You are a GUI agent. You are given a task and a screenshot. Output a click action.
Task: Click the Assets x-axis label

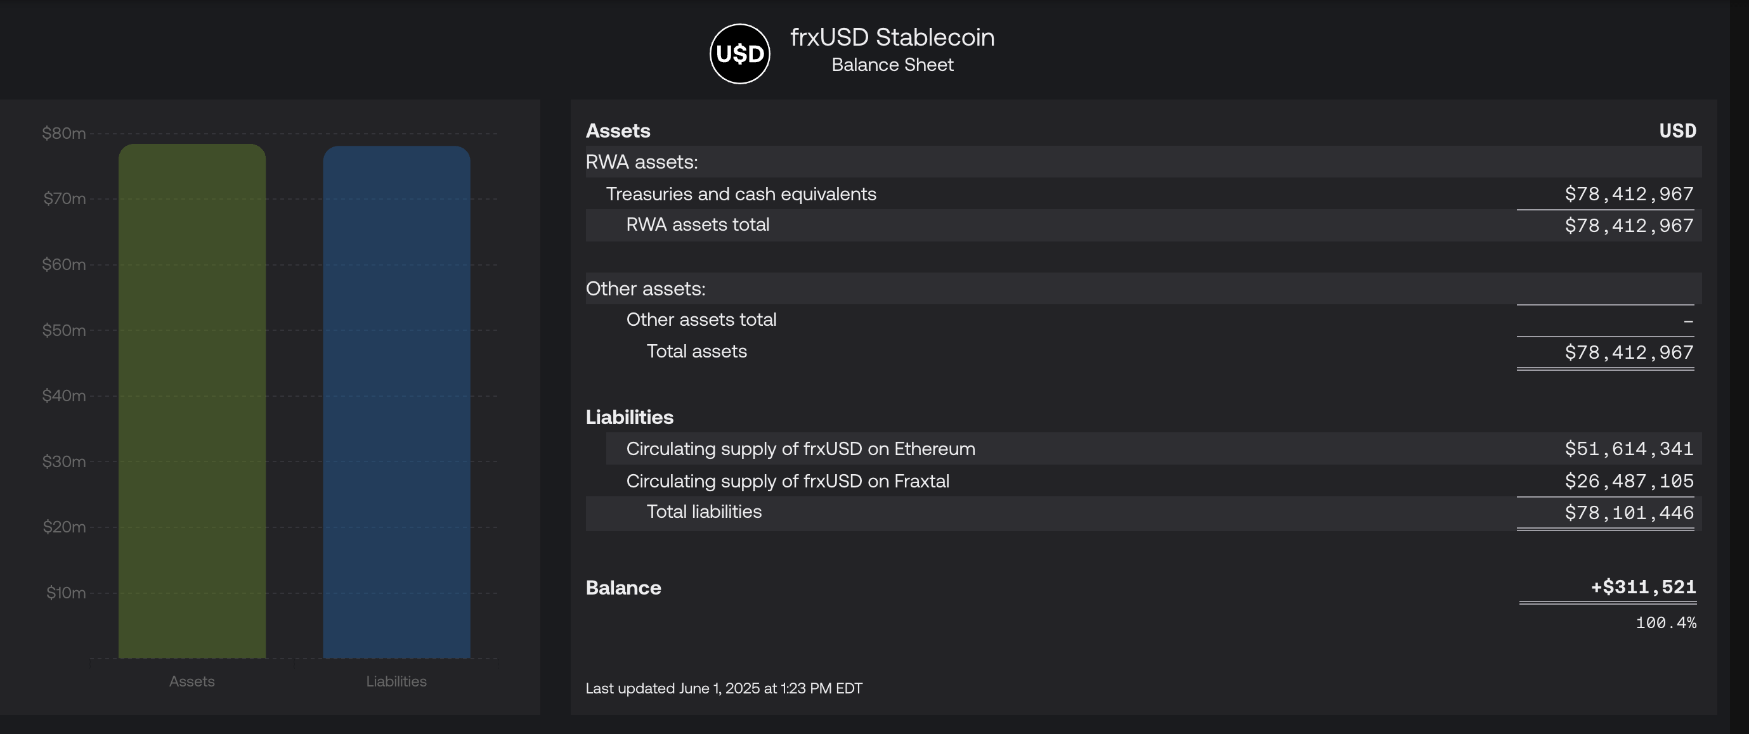tap(192, 681)
